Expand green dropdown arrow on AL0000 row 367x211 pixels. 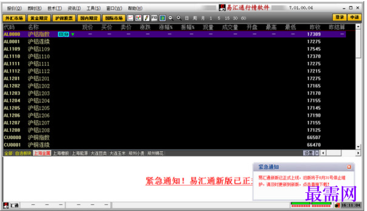click(73, 34)
